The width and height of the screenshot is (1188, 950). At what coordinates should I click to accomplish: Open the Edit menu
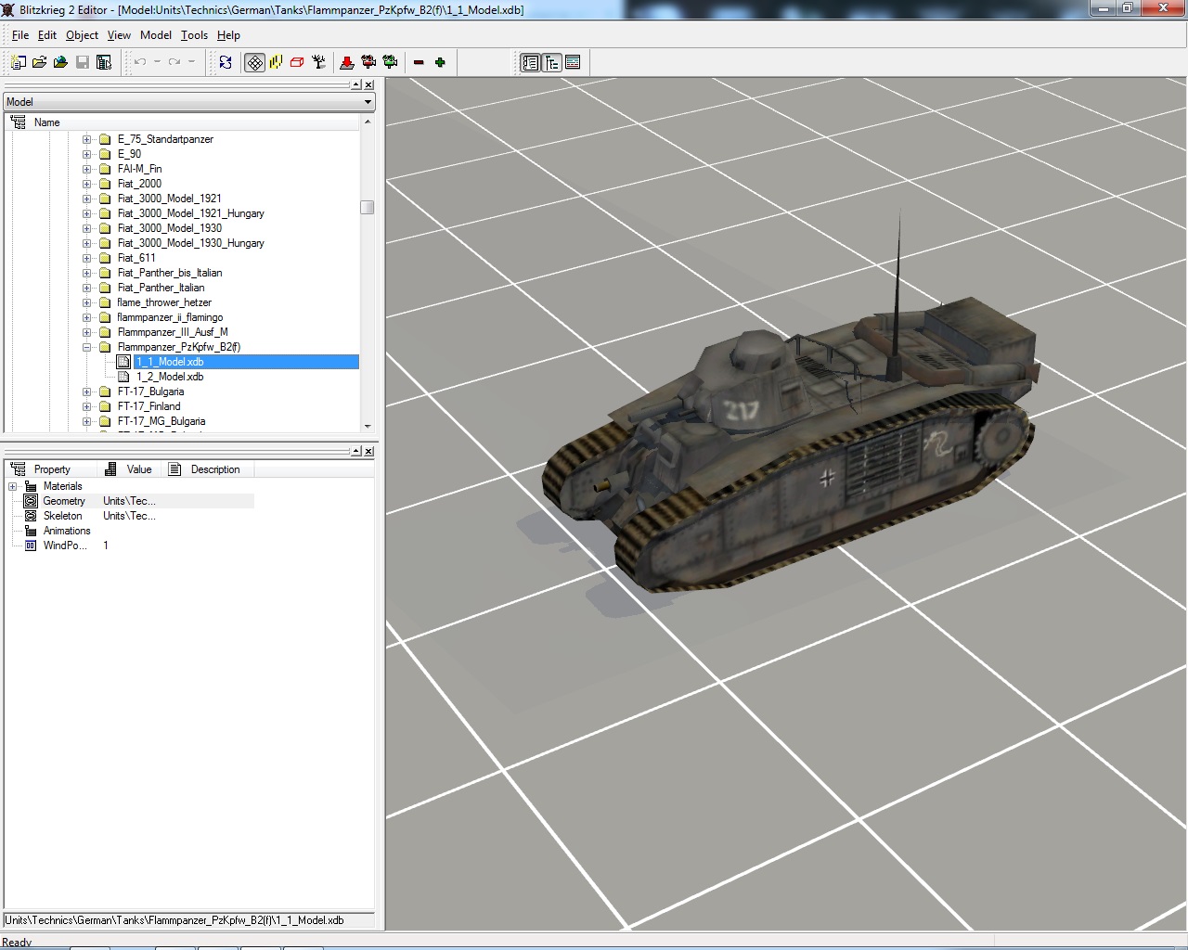click(x=47, y=35)
